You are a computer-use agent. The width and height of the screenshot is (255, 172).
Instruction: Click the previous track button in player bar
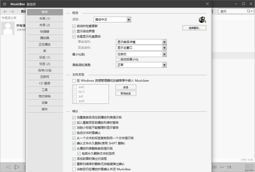pos(8,167)
